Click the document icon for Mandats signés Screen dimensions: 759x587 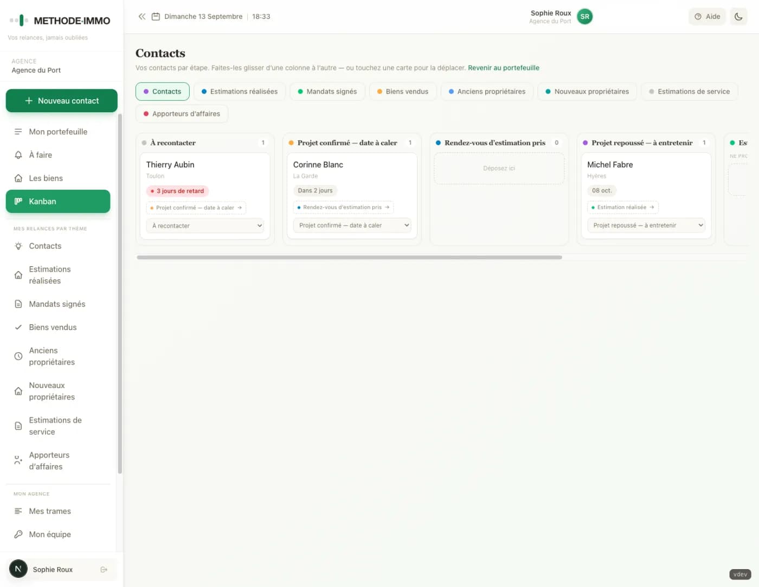tap(18, 304)
